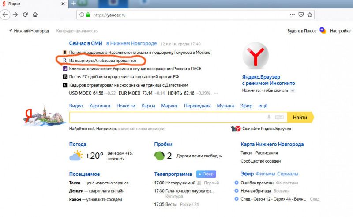Open Карта Нижнего Новгорода link

coord(272,144)
